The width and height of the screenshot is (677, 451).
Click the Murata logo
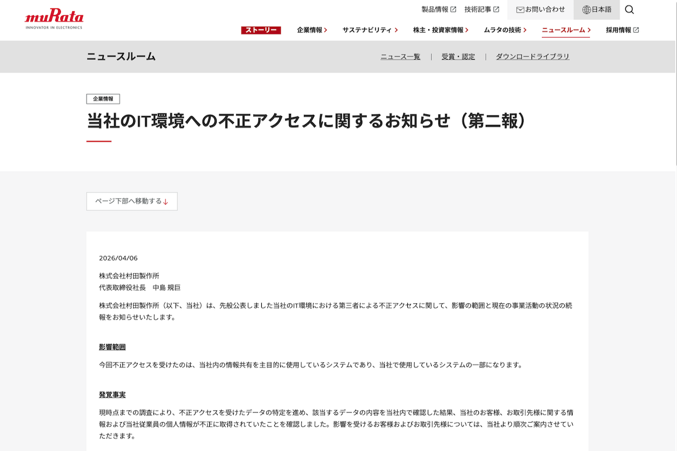[54, 20]
